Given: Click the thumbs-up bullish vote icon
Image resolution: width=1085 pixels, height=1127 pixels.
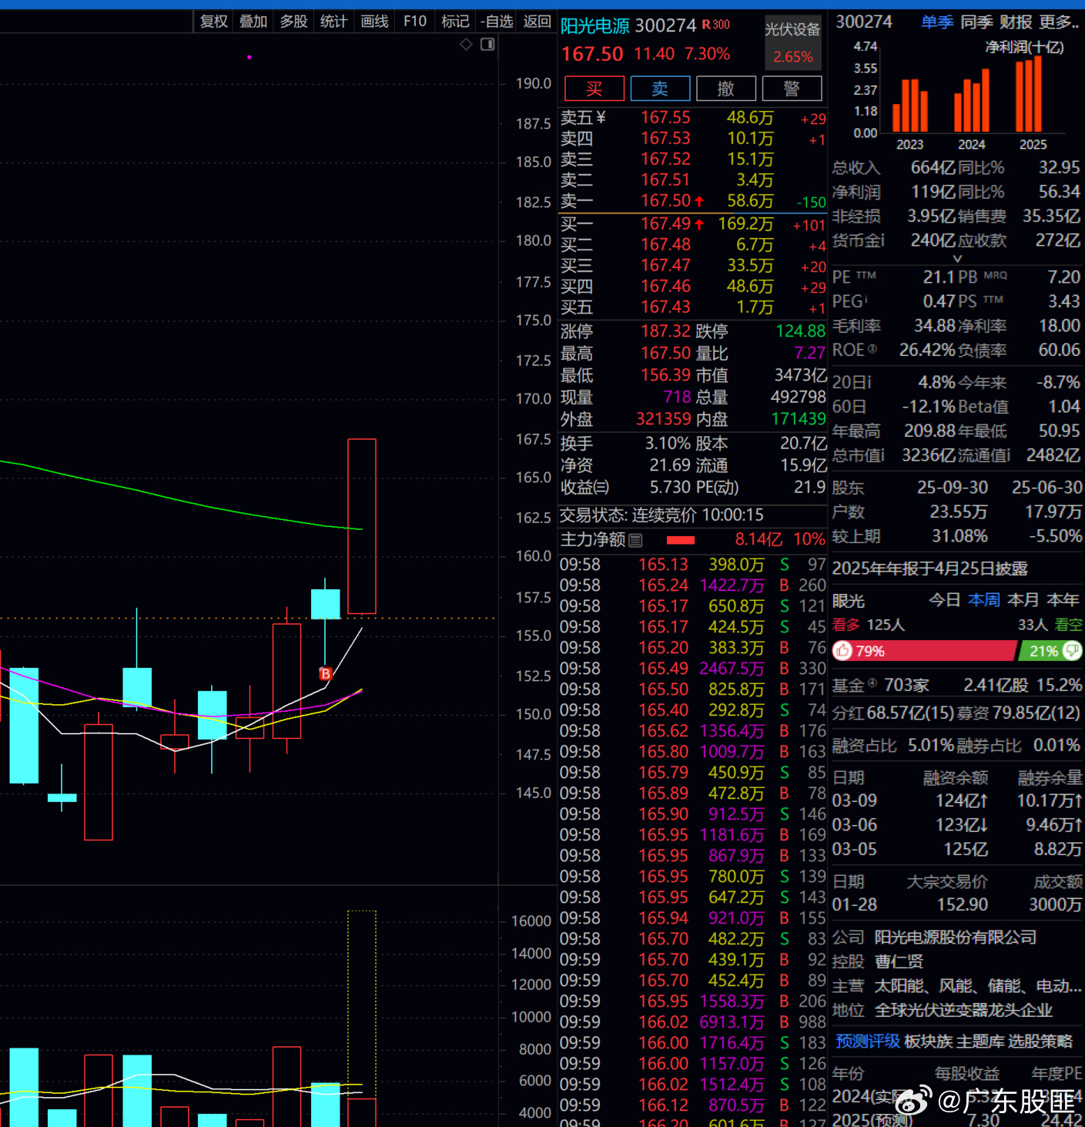Looking at the screenshot, I should 843,651.
